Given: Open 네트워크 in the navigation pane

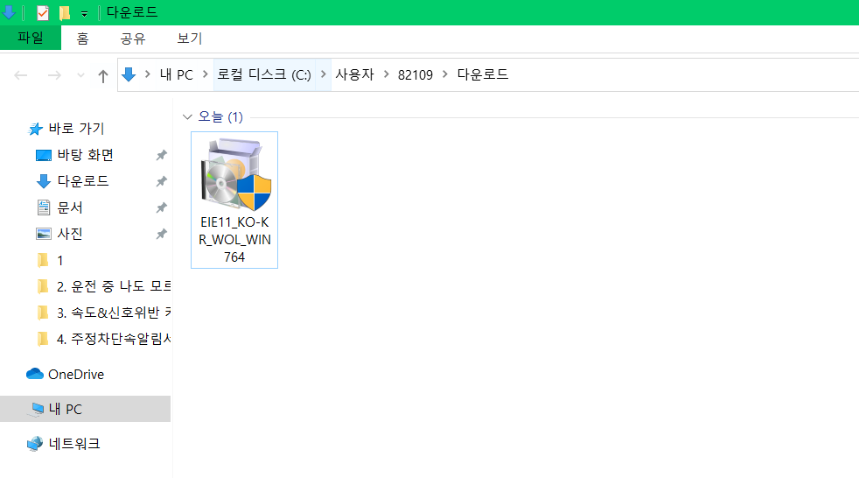Looking at the screenshot, I should [x=74, y=444].
